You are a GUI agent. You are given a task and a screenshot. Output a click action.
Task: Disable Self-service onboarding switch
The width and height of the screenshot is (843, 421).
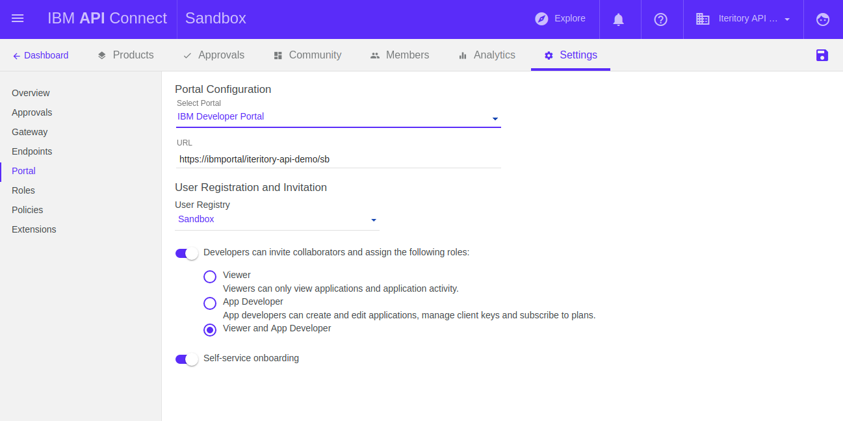(x=187, y=359)
